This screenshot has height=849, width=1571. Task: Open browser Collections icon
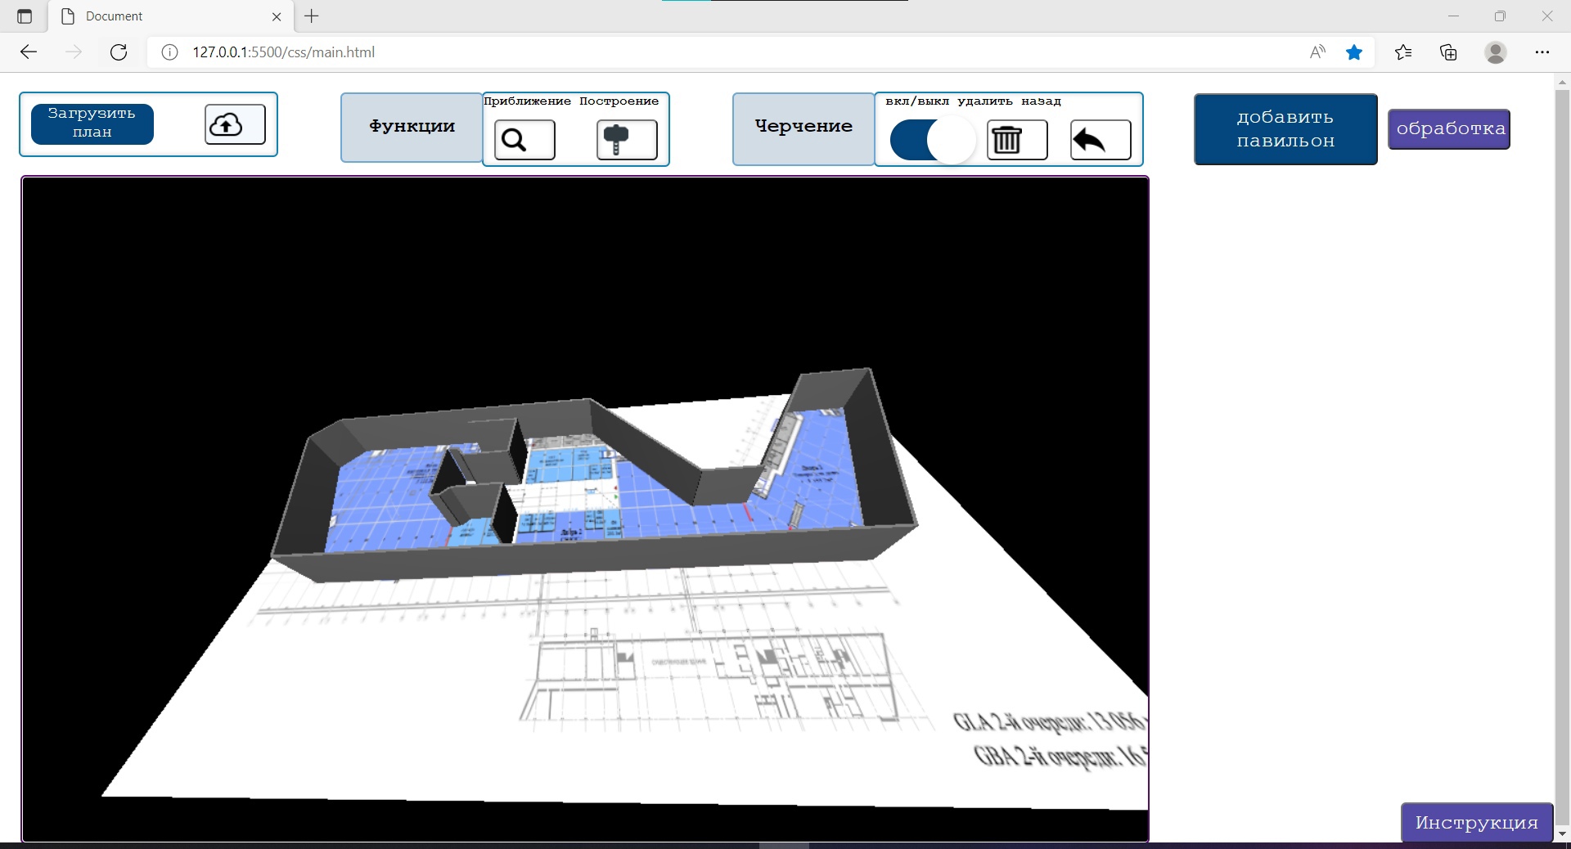[1448, 52]
